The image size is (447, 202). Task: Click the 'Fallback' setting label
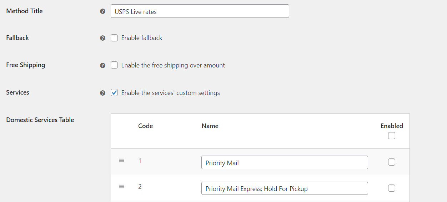(17, 38)
